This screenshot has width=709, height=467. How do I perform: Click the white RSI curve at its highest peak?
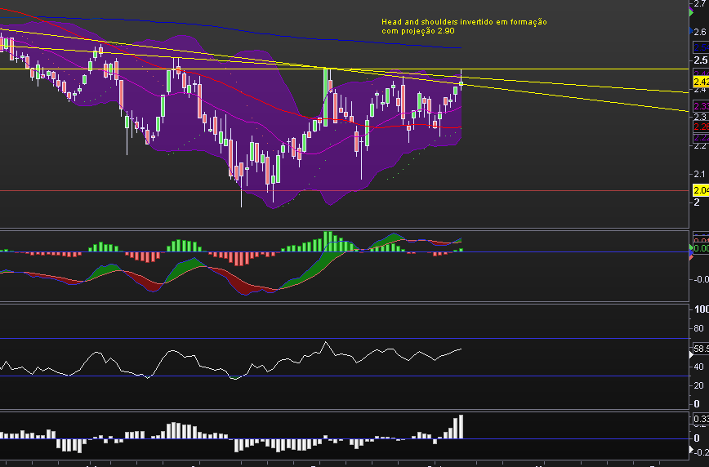click(326, 342)
